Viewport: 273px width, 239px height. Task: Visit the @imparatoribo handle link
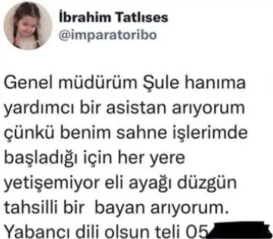pos(108,36)
